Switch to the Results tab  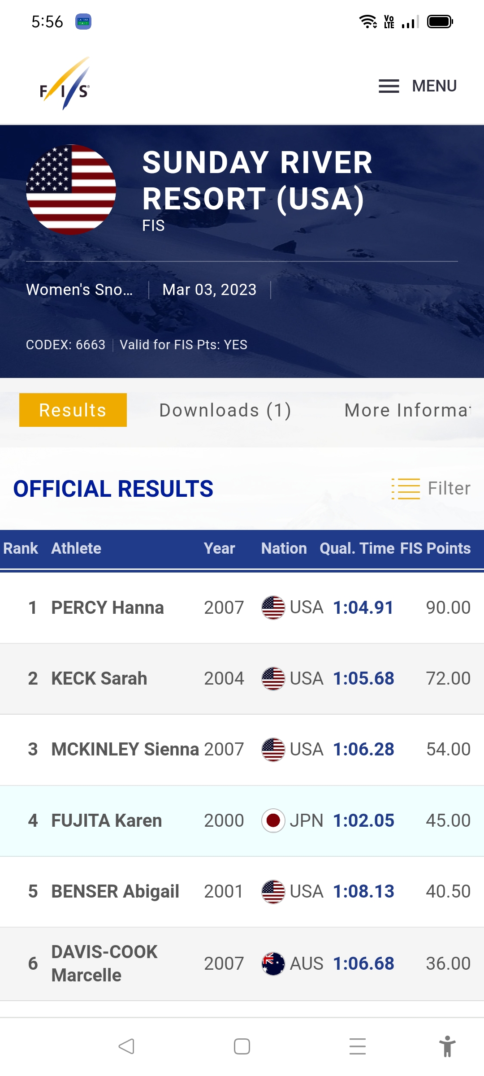pos(73,410)
